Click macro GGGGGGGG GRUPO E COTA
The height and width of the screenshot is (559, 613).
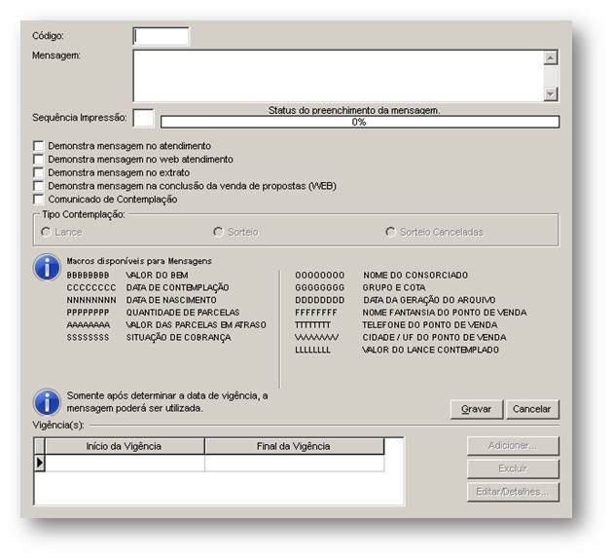click(360, 288)
